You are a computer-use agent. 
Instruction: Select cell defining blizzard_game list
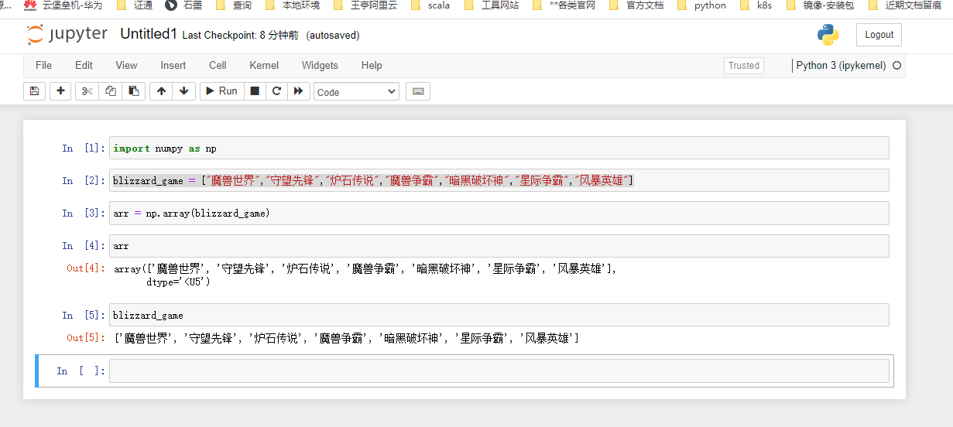click(499, 180)
